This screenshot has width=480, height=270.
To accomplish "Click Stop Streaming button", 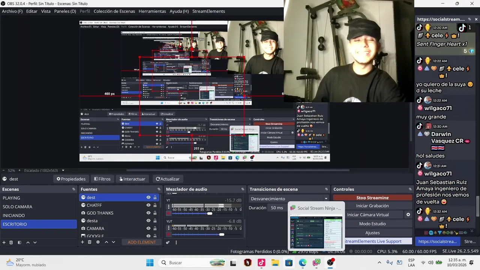I will [x=372, y=198].
